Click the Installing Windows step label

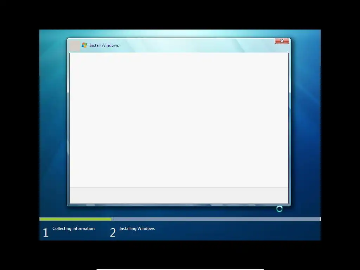(x=137, y=229)
